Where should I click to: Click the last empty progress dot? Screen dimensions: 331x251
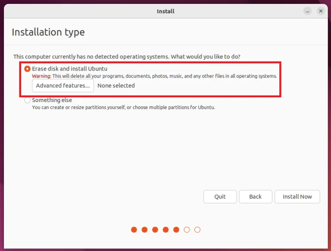tap(197, 230)
